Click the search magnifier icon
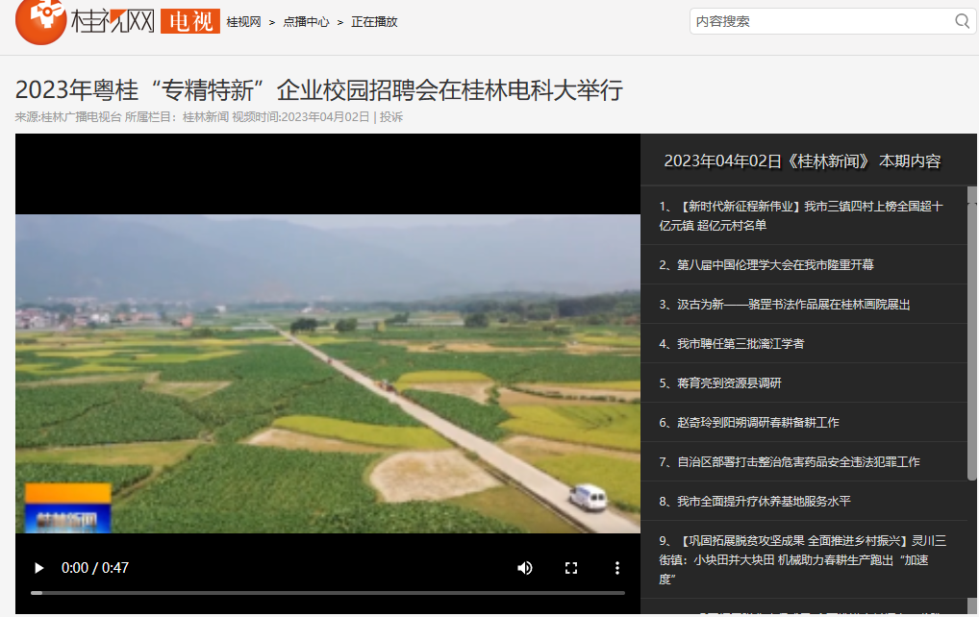The height and width of the screenshot is (617, 979). point(962,21)
